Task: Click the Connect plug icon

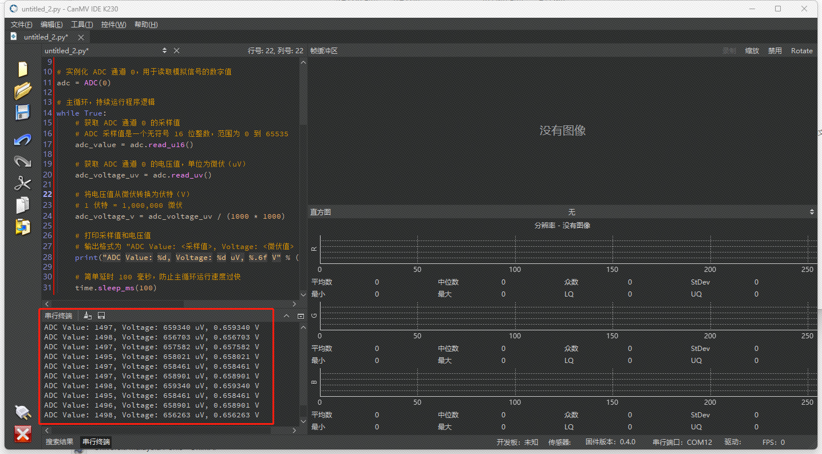Action: (22, 412)
